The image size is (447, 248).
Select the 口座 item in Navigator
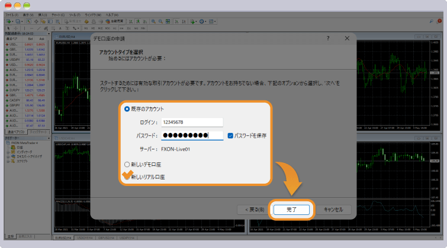pyautogui.click(x=17, y=148)
